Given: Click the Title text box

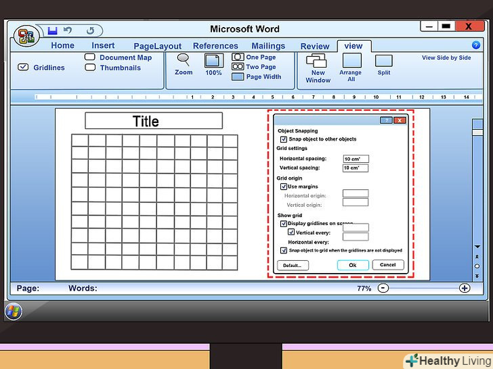Looking at the screenshot, I should coord(154,121).
